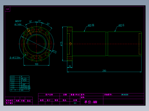Screen dimensions: 149x111
Task: Select the 8-ø13.5thr hole callout
Action: click(15, 57)
